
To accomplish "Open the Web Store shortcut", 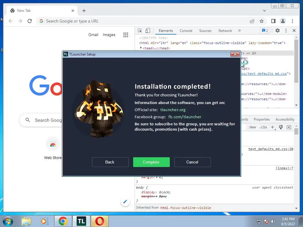I will [x=53, y=148].
